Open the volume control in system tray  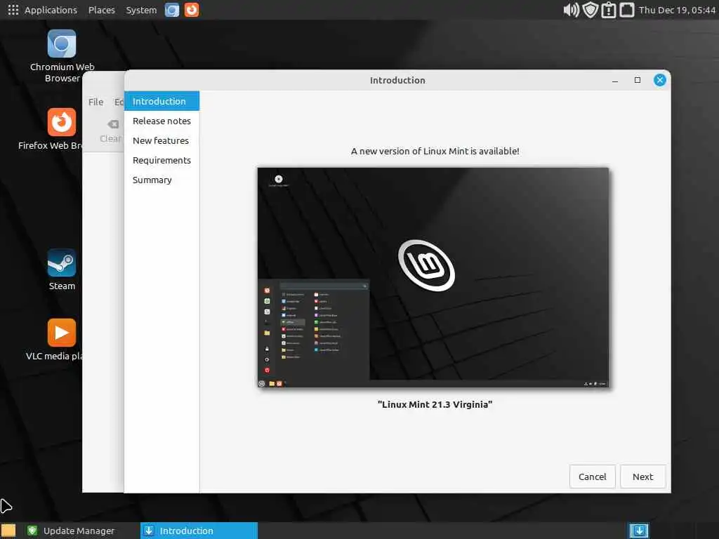pos(571,10)
